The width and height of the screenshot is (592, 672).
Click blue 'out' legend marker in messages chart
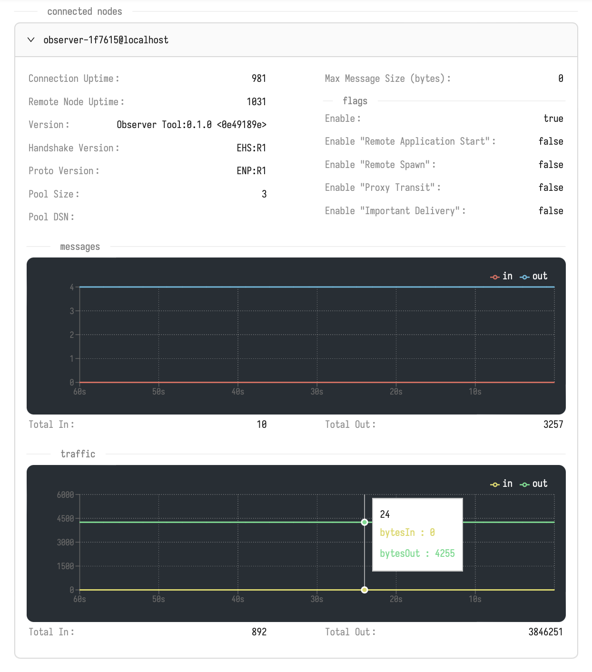(524, 277)
